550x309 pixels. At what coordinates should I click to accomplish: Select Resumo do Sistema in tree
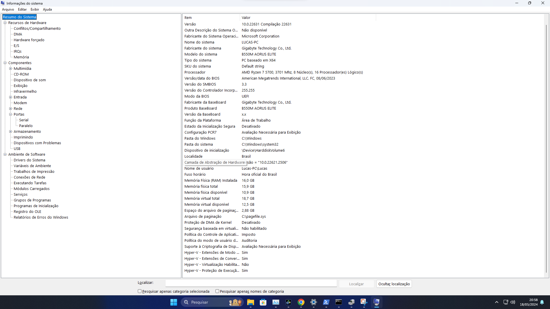click(x=19, y=17)
